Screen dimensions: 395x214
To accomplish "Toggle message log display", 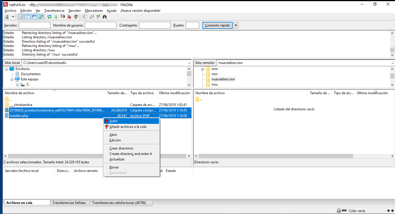I will point(21,17).
